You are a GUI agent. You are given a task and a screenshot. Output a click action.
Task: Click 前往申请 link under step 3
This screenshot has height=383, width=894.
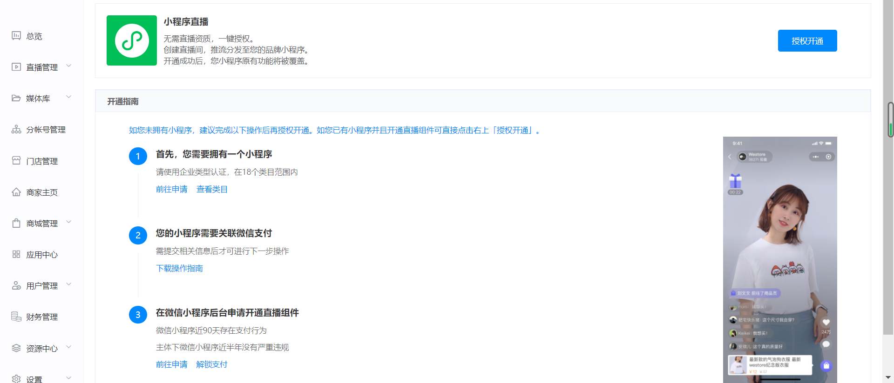point(172,364)
